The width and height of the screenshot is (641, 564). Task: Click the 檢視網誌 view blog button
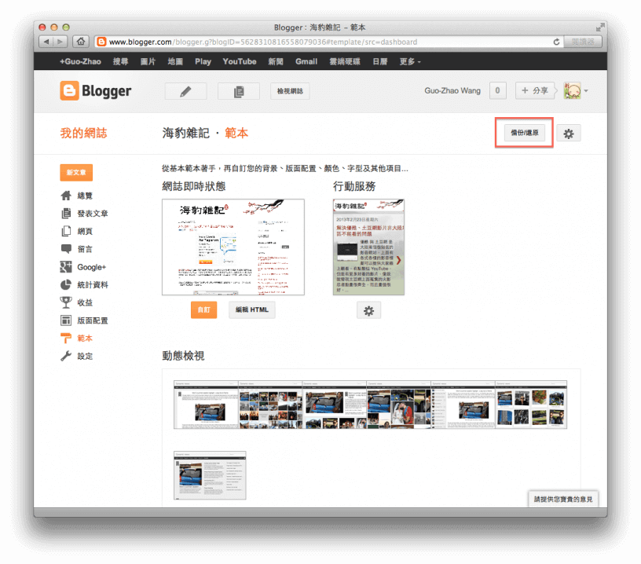(x=290, y=91)
